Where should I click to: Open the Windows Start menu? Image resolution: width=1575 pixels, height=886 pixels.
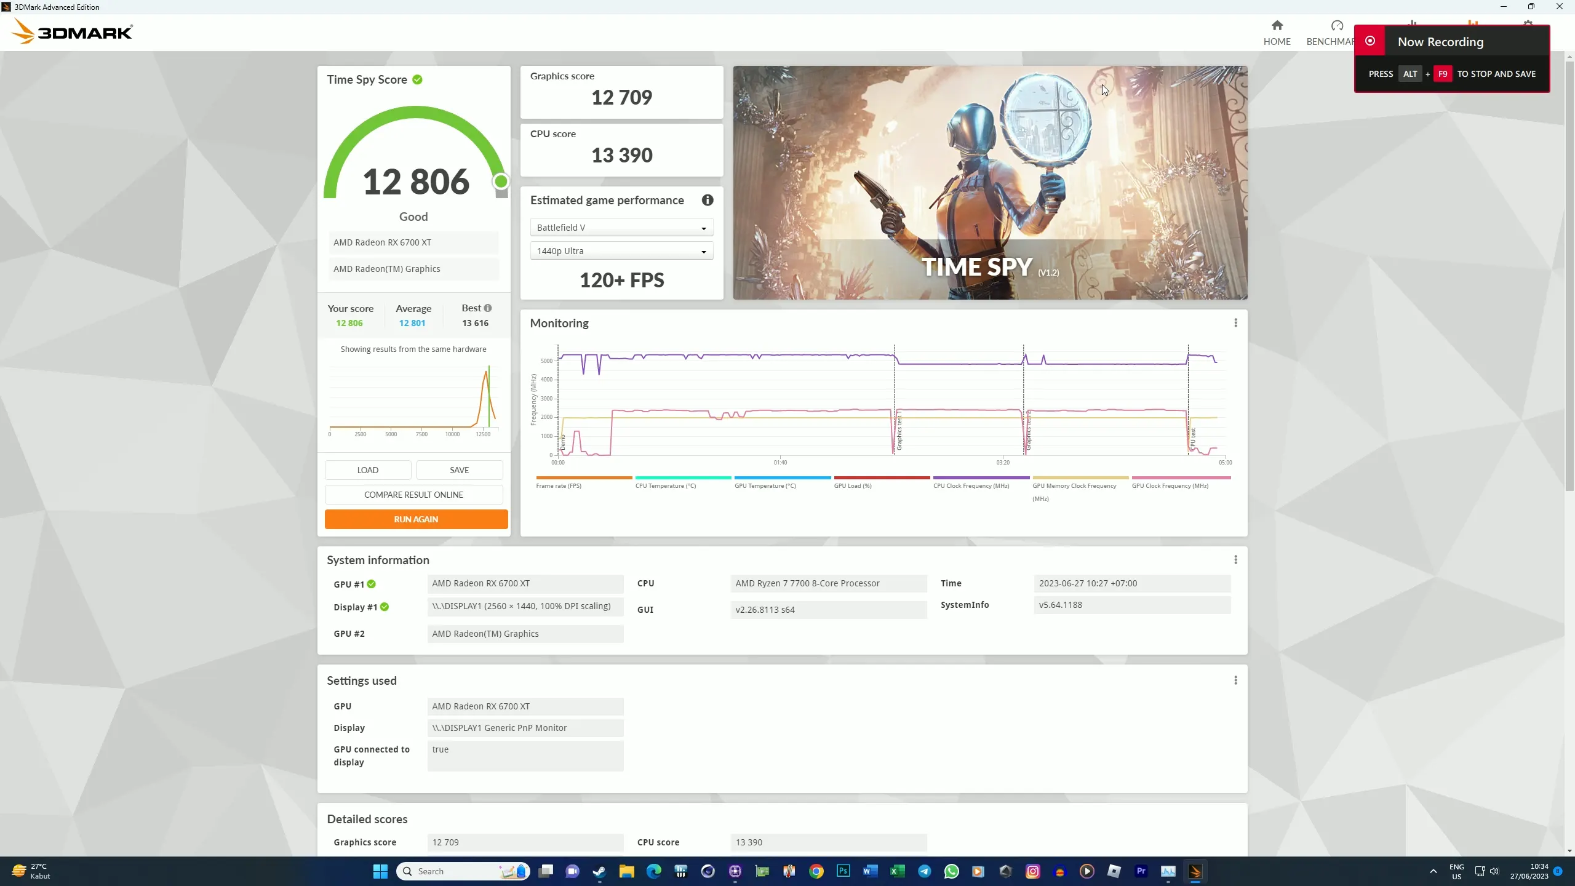pos(380,871)
